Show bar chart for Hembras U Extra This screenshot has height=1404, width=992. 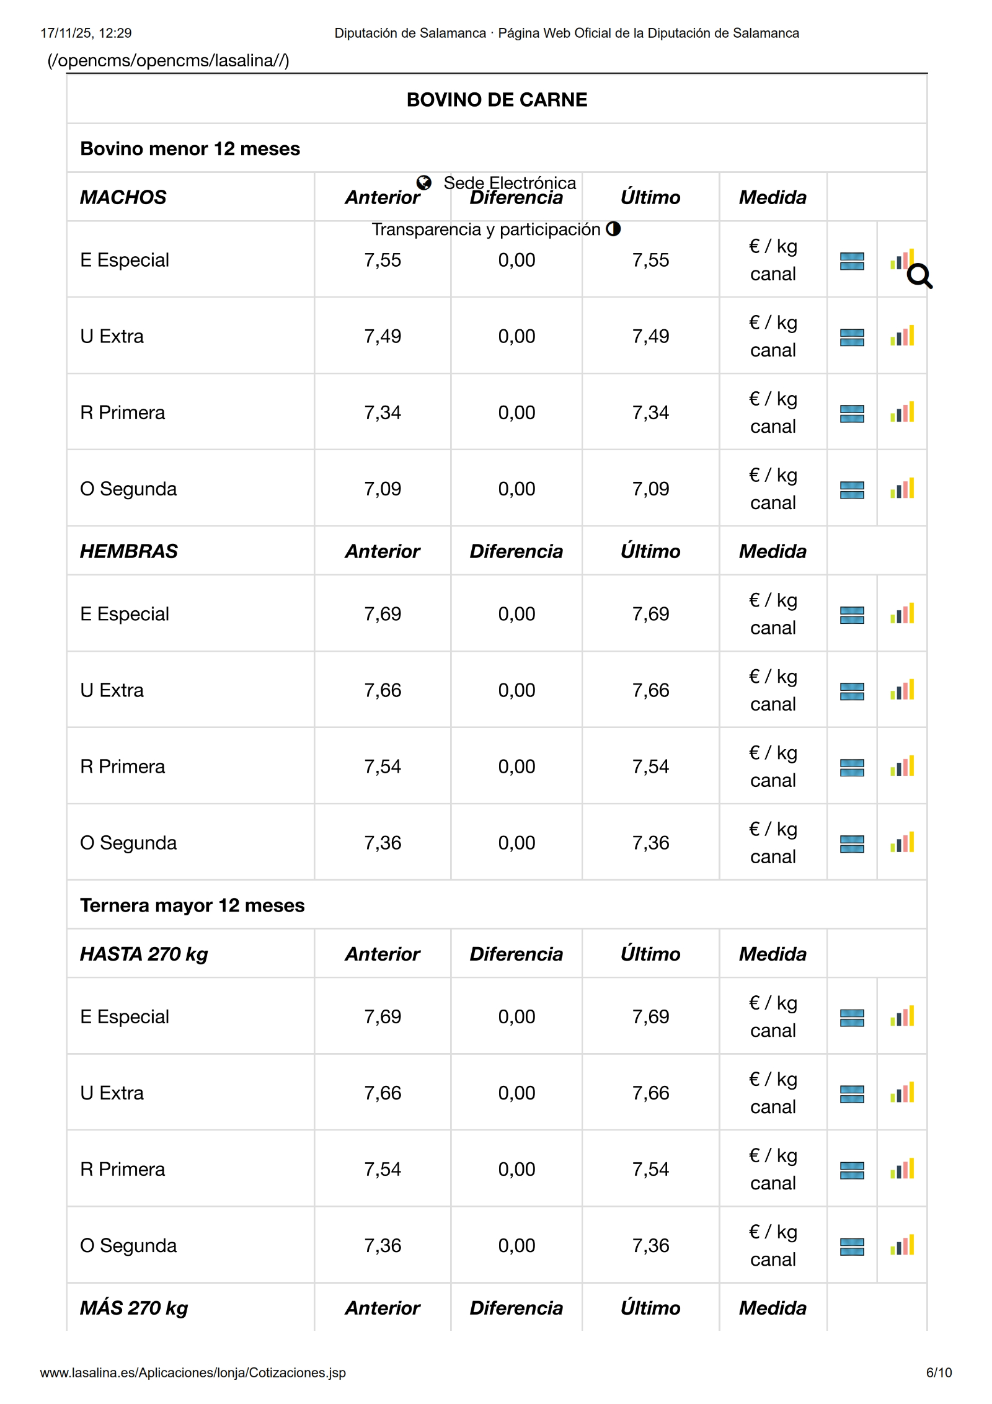(901, 690)
